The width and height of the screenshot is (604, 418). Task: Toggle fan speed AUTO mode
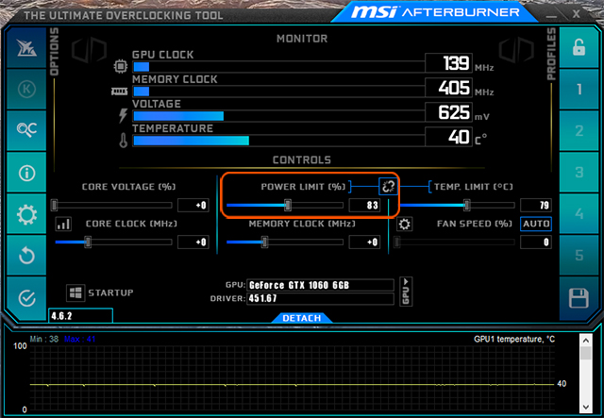tap(536, 224)
